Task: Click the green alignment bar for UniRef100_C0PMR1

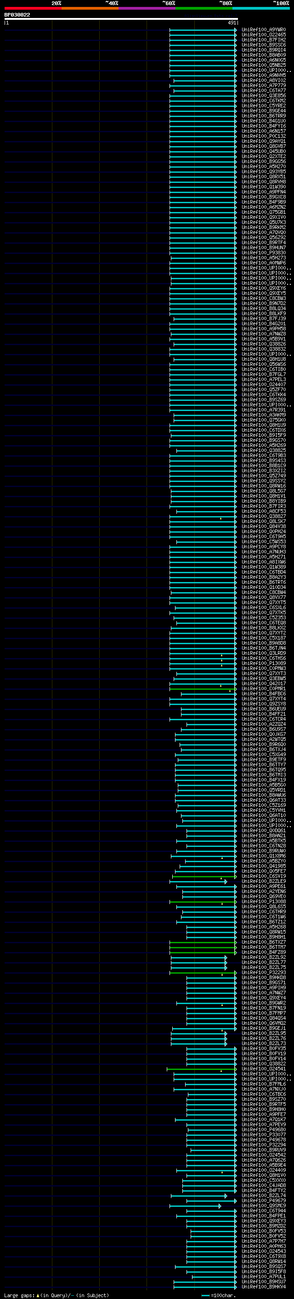Action: click(203, 689)
